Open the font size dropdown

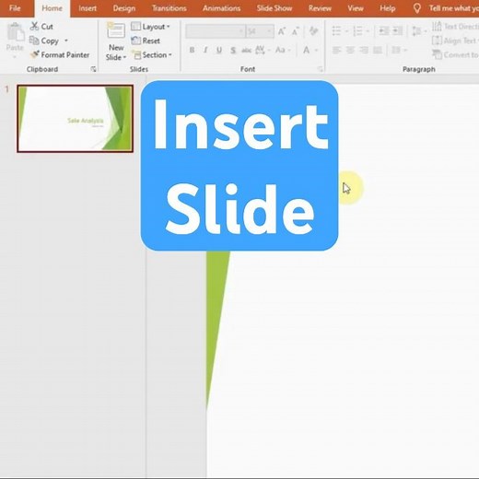[269, 31]
